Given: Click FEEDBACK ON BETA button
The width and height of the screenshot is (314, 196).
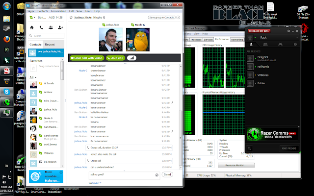Looking at the screenshot, I should click(x=259, y=31).
